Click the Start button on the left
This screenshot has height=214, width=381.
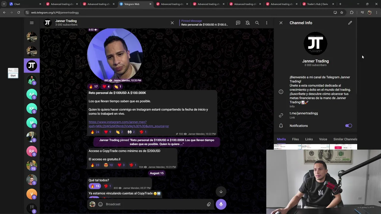(x=13, y=75)
